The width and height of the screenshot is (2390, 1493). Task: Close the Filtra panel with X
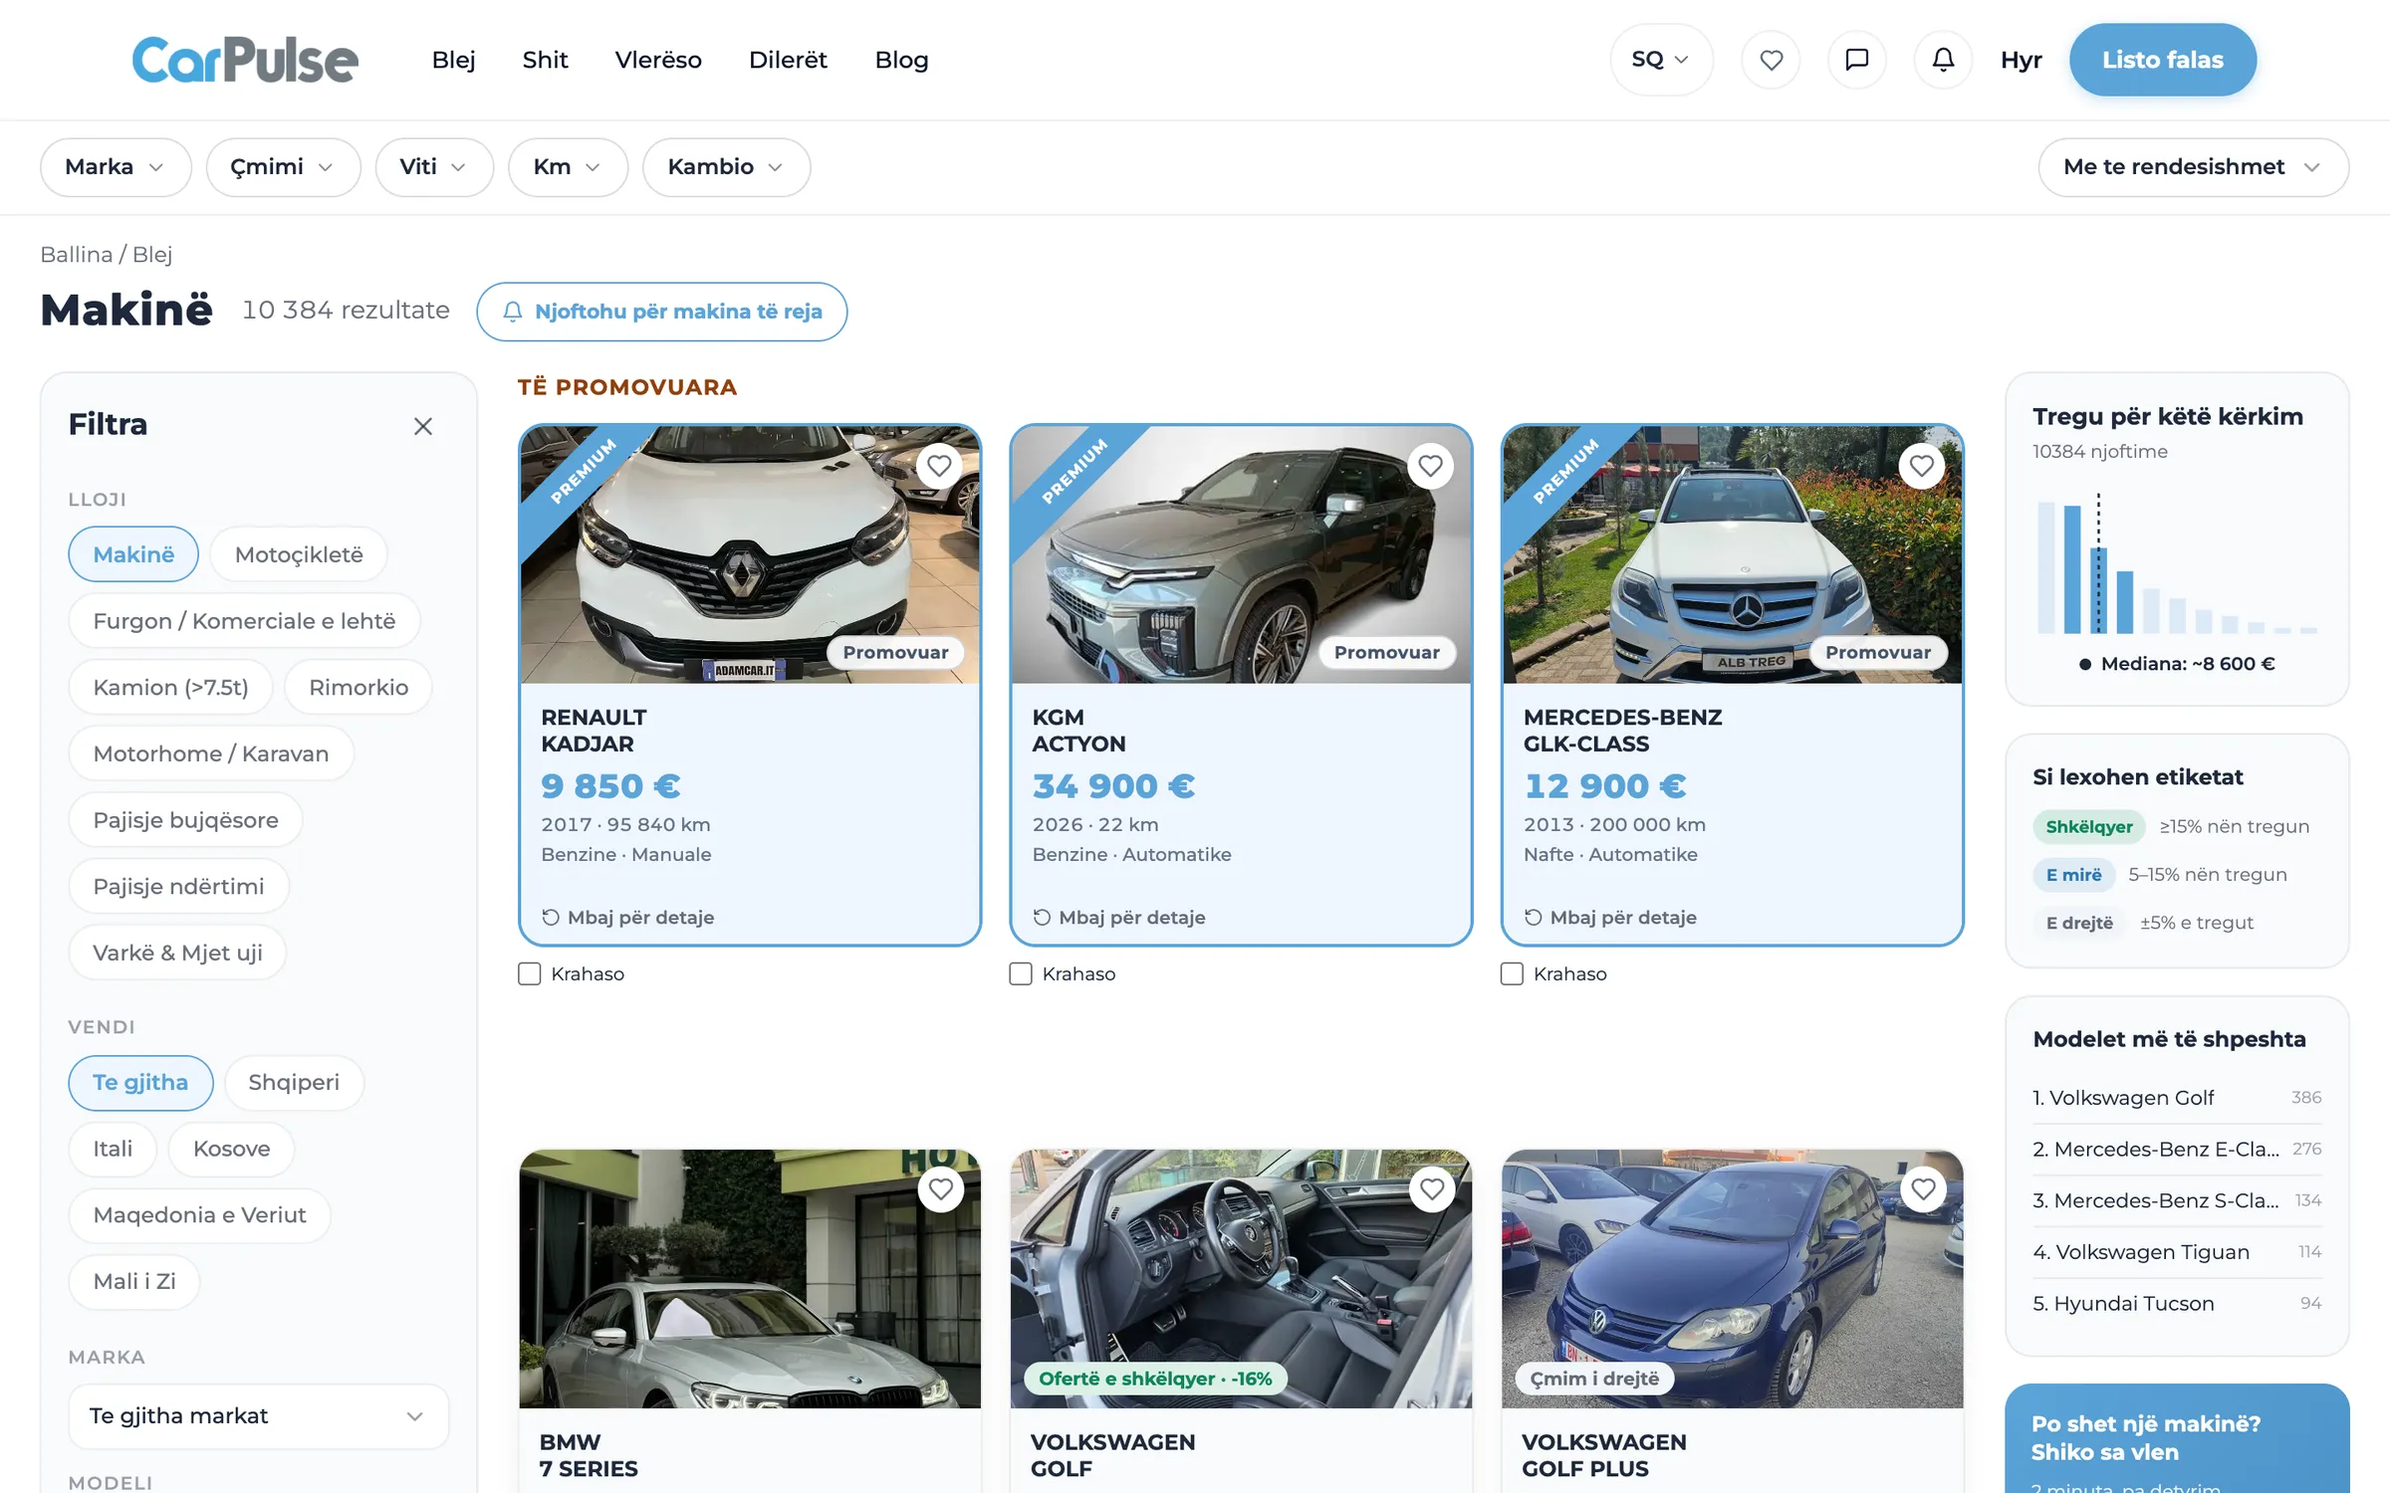point(423,426)
